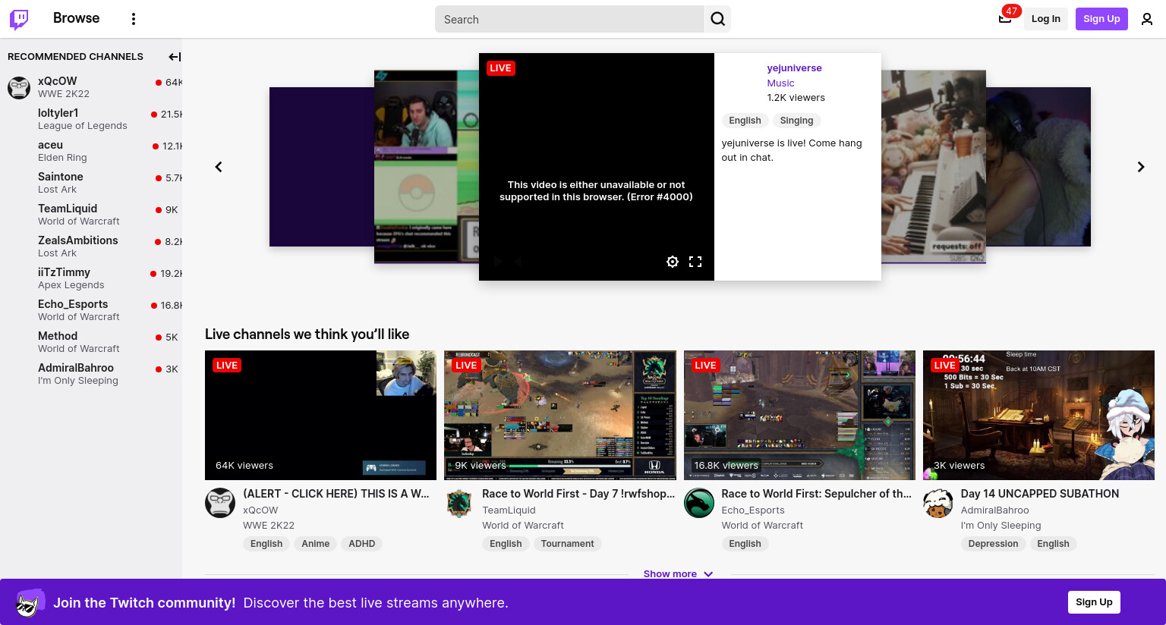Click Twitch mascot icon in bottom banner
Viewport: 1166px width, 625px height.
point(30,602)
